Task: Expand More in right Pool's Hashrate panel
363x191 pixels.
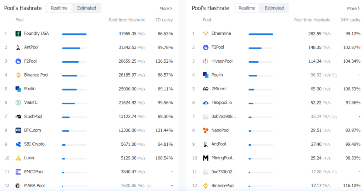Action: [353, 9]
